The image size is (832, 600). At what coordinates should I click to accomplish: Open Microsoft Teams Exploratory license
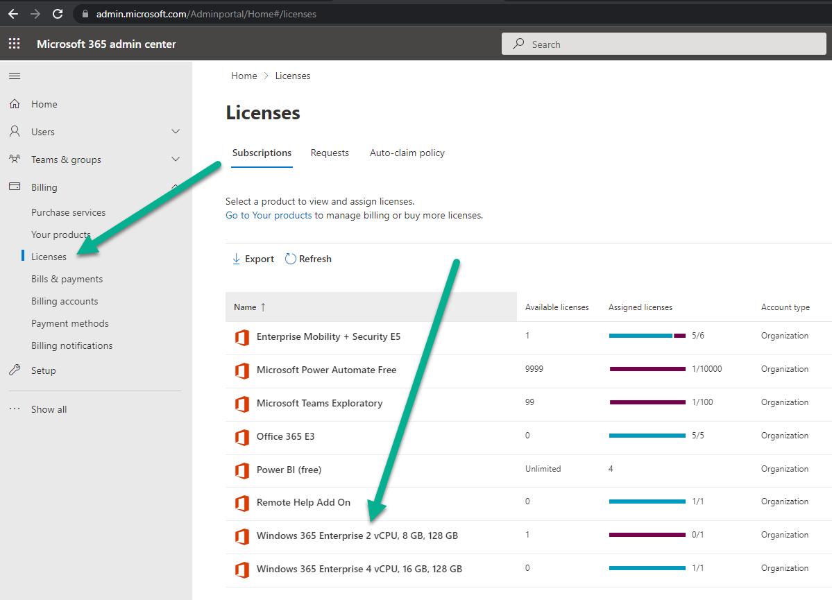point(319,404)
